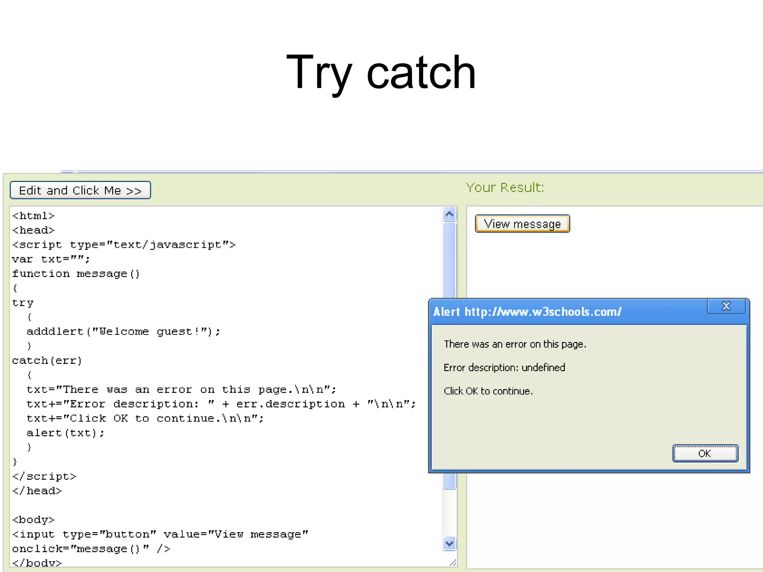Click the 'Your Result:' heading

point(505,187)
